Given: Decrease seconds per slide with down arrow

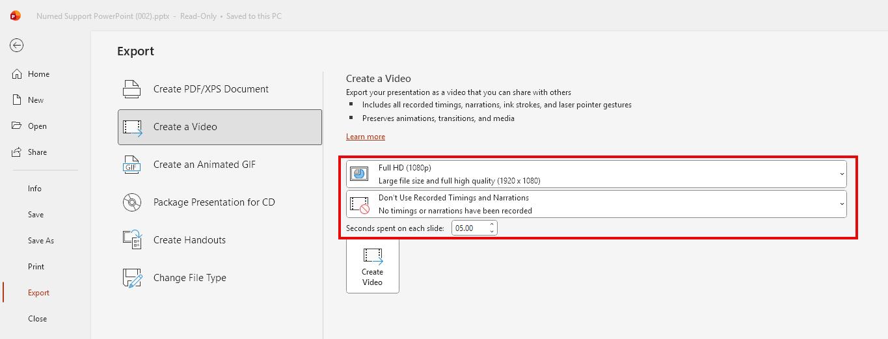Looking at the screenshot, I should coord(492,232).
